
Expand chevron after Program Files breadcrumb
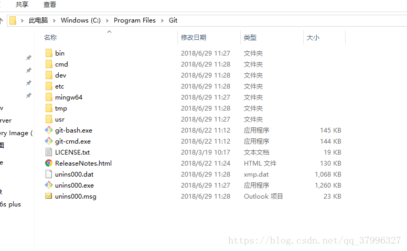click(x=162, y=20)
